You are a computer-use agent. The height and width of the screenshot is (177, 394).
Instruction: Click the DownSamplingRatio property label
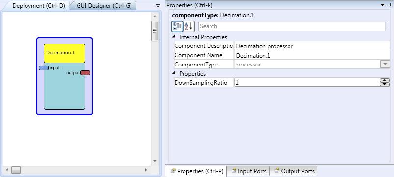(x=201, y=83)
